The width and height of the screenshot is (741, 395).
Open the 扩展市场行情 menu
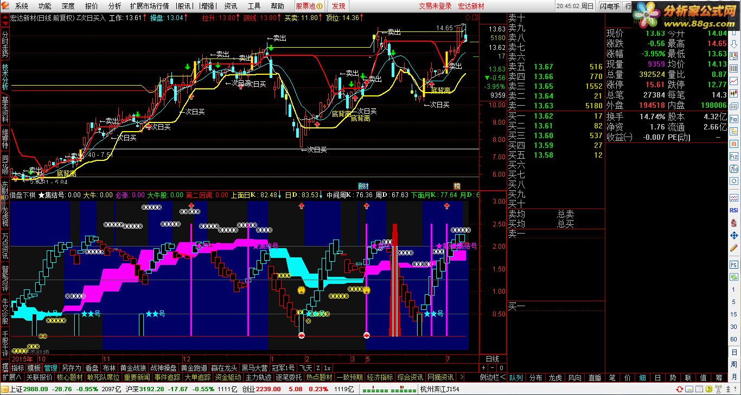(x=149, y=6)
